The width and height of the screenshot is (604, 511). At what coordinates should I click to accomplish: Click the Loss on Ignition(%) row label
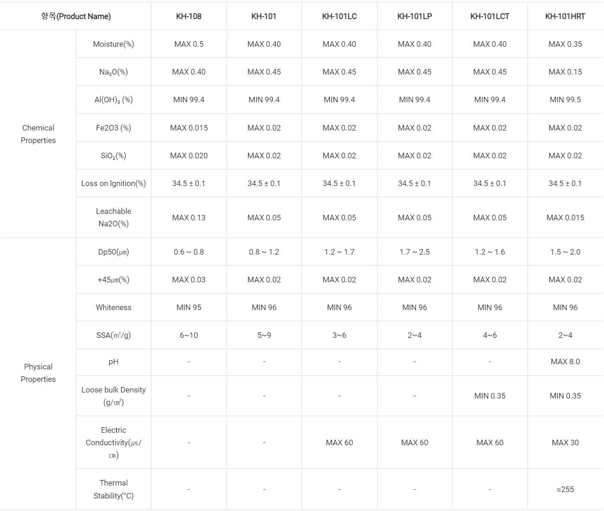point(113,183)
